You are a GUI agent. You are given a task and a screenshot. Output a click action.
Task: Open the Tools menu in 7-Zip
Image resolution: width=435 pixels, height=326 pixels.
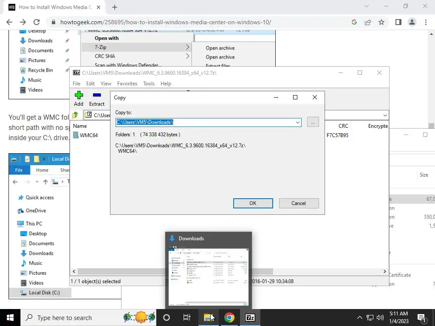coord(149,84)
